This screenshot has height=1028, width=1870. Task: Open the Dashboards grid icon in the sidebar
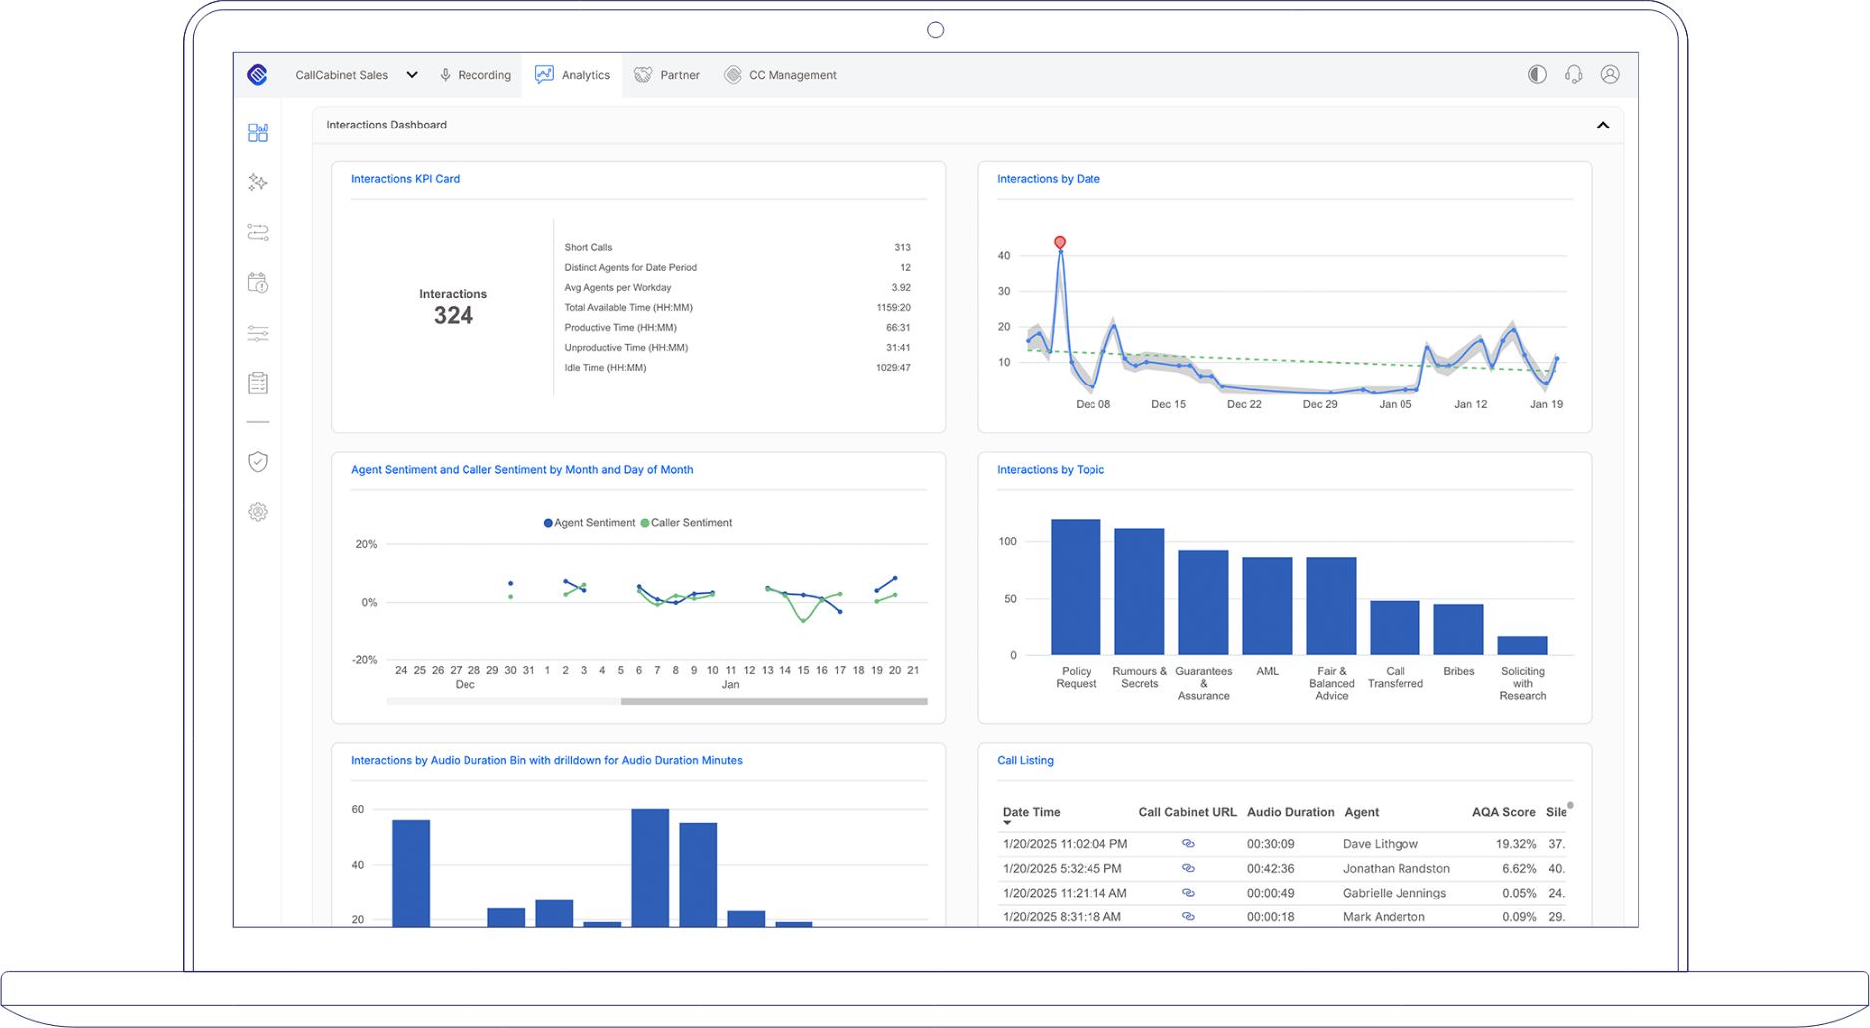tap(257, 132)
